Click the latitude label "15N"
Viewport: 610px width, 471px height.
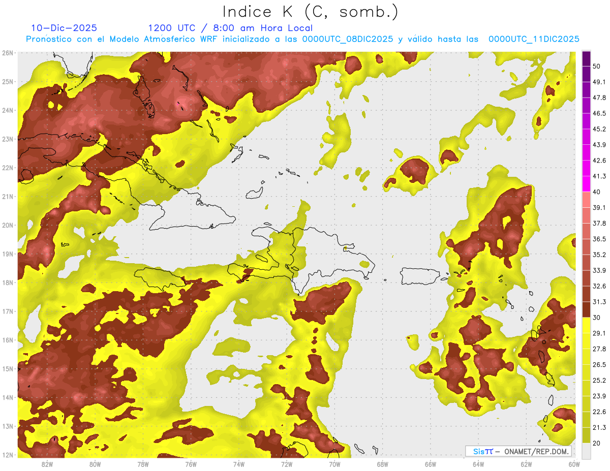point(8,369)
